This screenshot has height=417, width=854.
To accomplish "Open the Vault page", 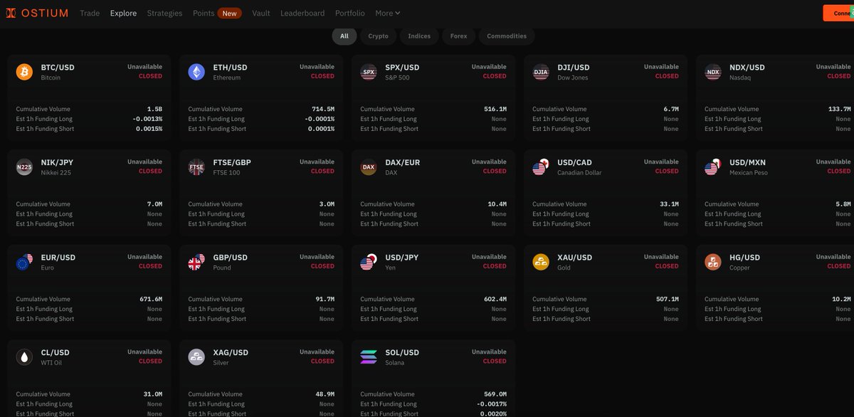I will tap(261, 13).
